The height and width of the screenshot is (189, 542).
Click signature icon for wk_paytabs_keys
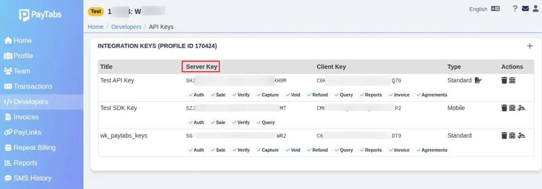click(x=521, y=135)
